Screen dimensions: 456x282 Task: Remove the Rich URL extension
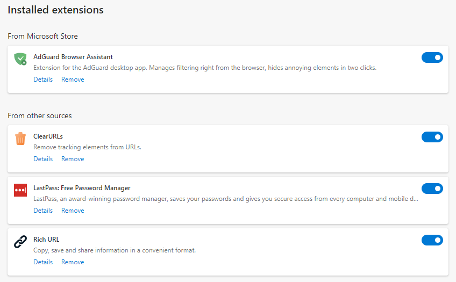(73, 262)
